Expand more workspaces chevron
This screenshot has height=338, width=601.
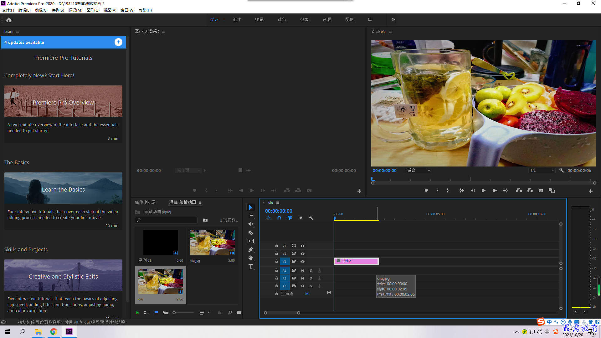393,19
